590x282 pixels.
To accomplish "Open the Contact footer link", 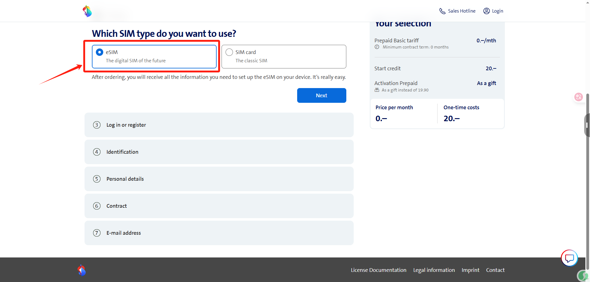I will [495, 270].
